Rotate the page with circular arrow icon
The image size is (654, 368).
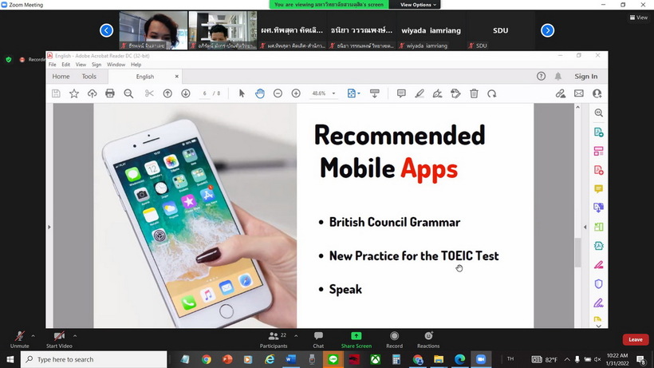tap(492, 93)
